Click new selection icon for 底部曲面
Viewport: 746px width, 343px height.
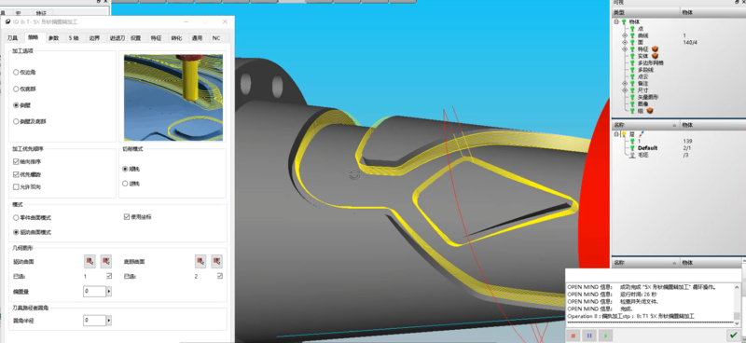tap(200, 261)
